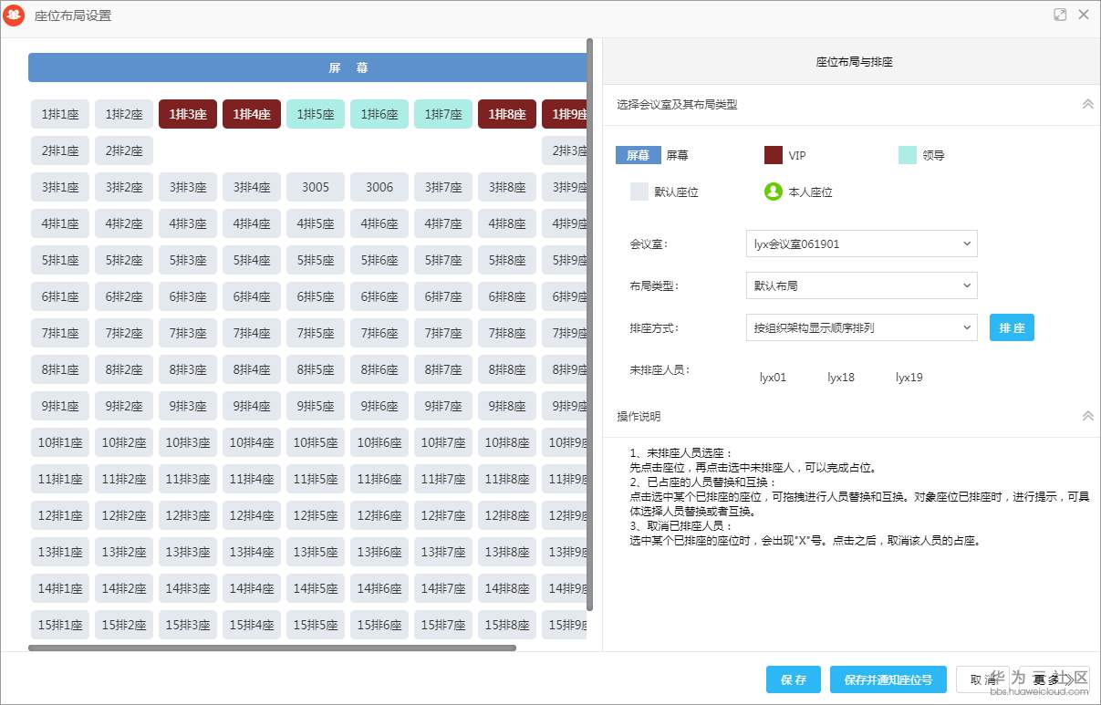Screen dimensions: 1101x705
Task: Collapse the 操作说明 instructions section
Action: (x=1087, y=415)
